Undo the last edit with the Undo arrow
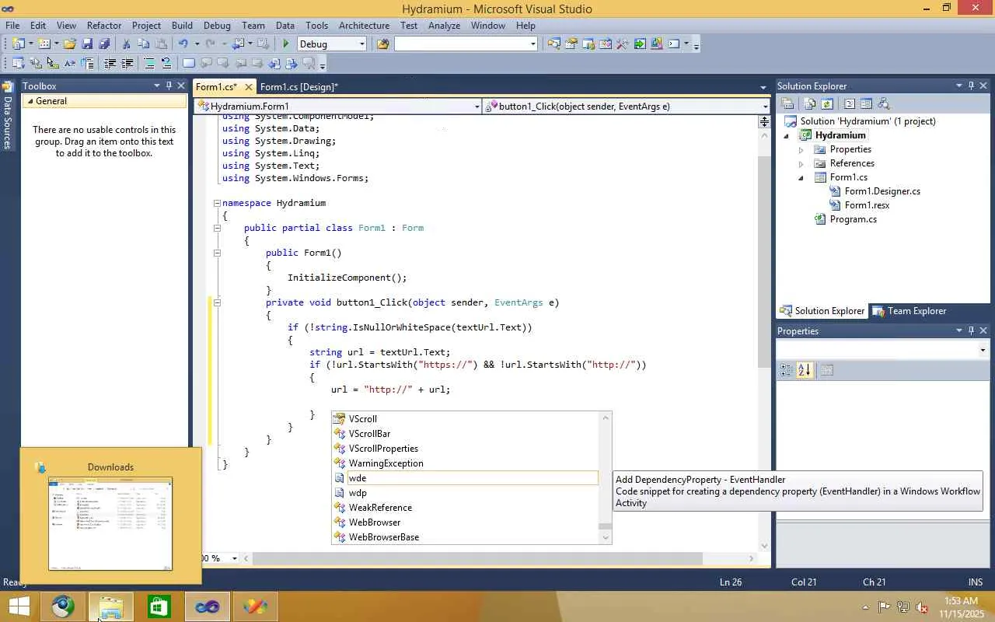 coord(183,44)
